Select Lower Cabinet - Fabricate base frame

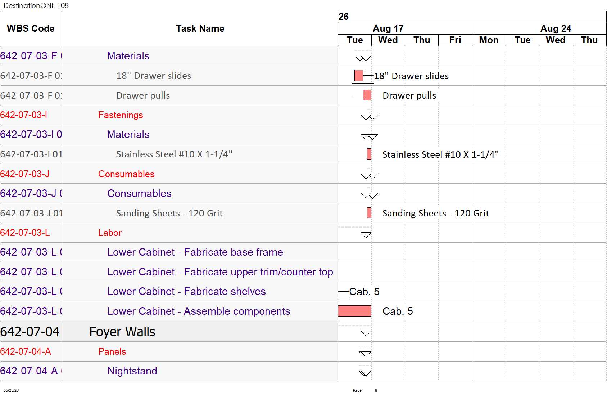(x=195, y=252)
